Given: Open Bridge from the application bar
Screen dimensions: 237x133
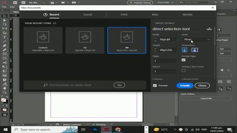Looking at the screenshot, I should (x=15, y=3).
